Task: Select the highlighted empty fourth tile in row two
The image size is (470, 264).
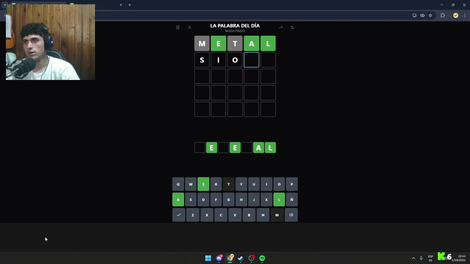Action: pos(252,60)
